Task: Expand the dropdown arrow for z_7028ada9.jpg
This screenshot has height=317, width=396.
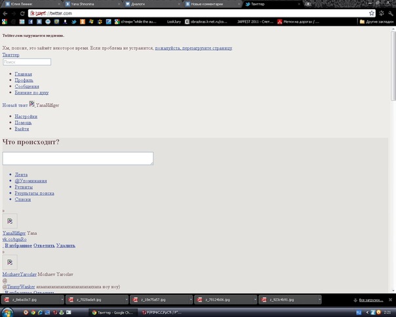Action: tap(127, 300)
